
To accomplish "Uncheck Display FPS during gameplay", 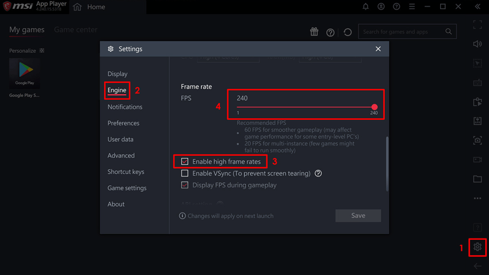I will click(x=185, y=185).
